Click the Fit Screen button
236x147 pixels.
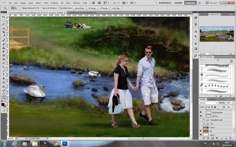[92, 8]
